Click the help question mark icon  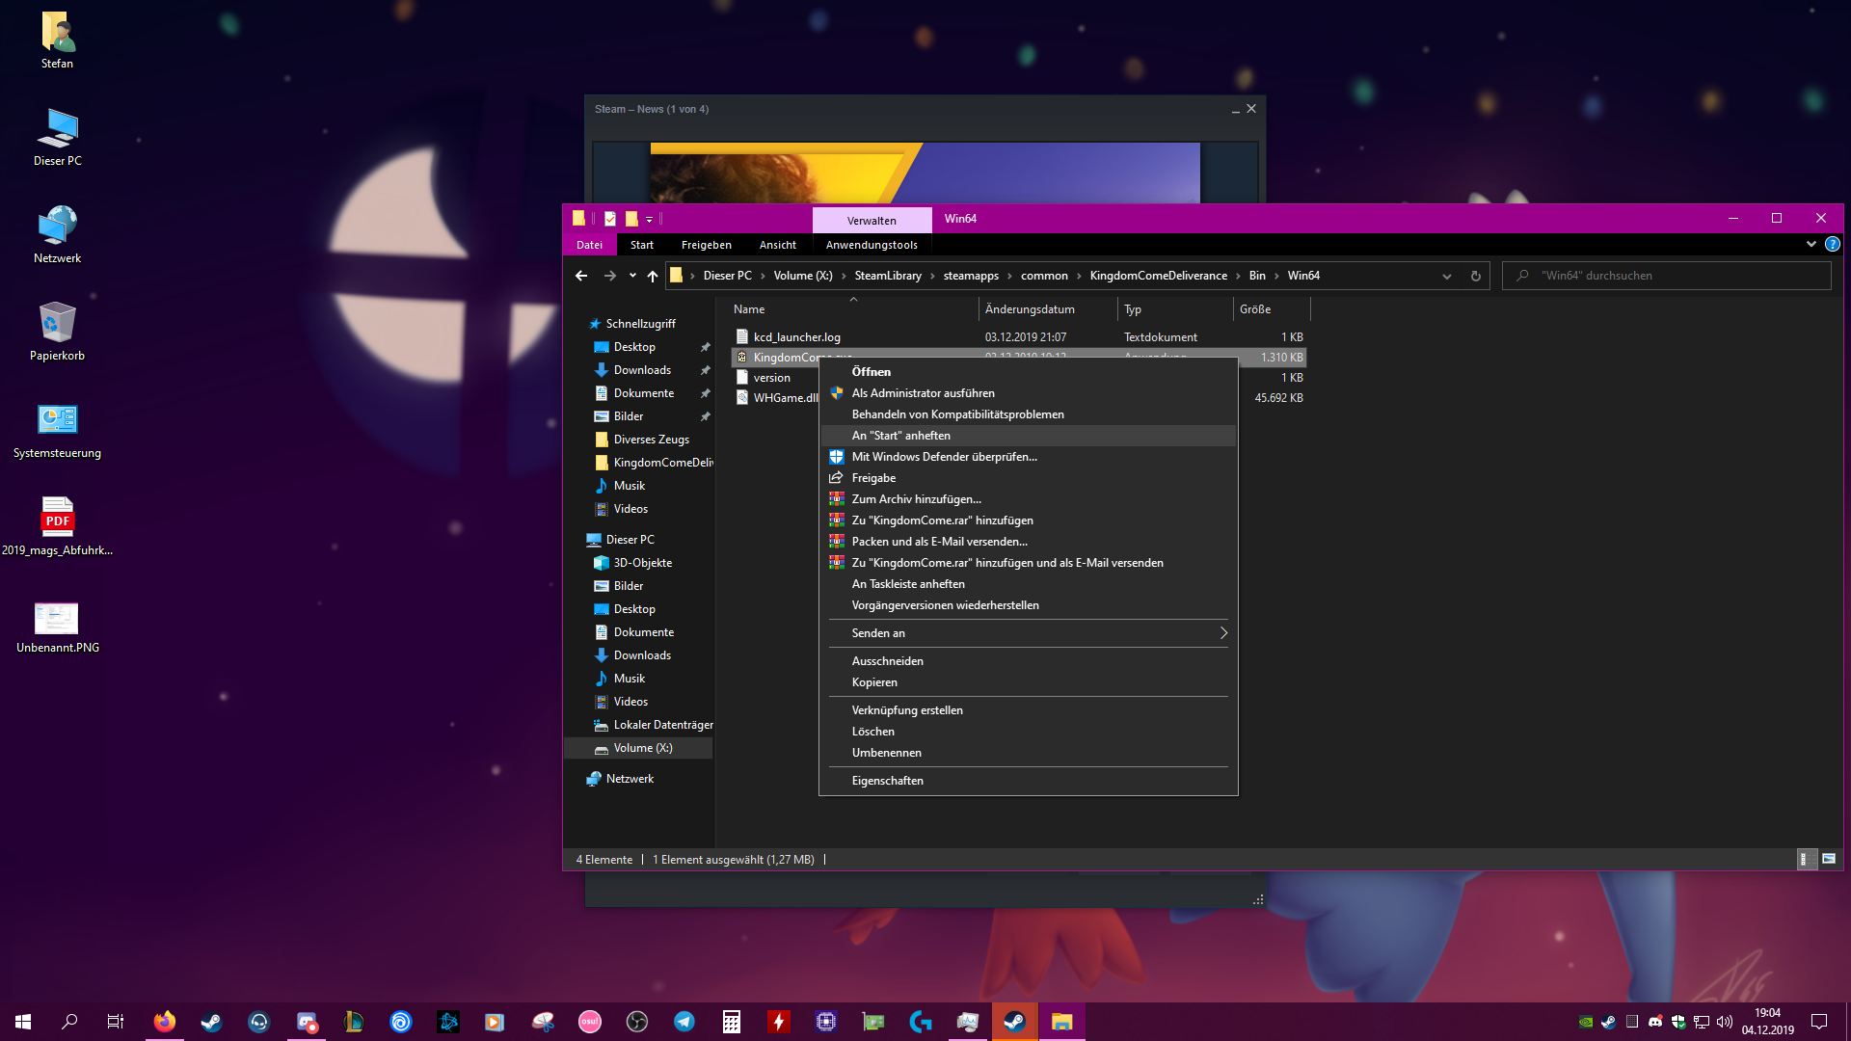pos(1832,245)
